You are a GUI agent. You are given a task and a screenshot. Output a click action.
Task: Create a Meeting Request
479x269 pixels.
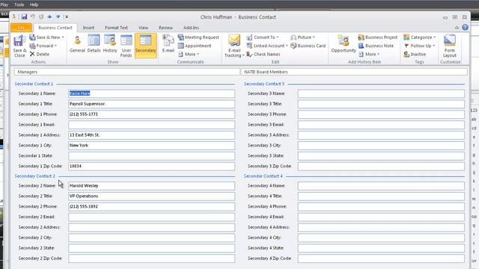point(198,37)
